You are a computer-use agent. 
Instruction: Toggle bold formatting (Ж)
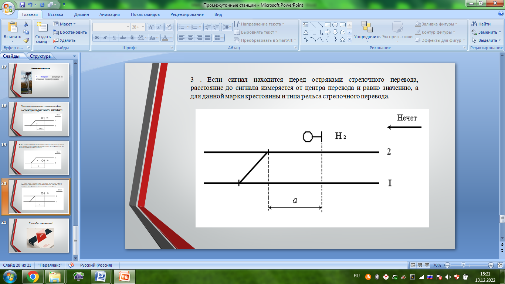click(96, 38)
